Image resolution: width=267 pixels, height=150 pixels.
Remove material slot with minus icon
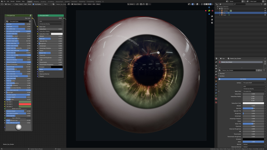pos(265,64)
